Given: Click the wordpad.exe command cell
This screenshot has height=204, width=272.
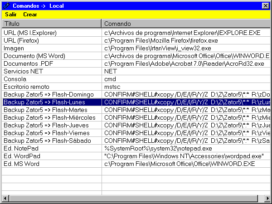Looking at the screenshot, I should point(184,156).
